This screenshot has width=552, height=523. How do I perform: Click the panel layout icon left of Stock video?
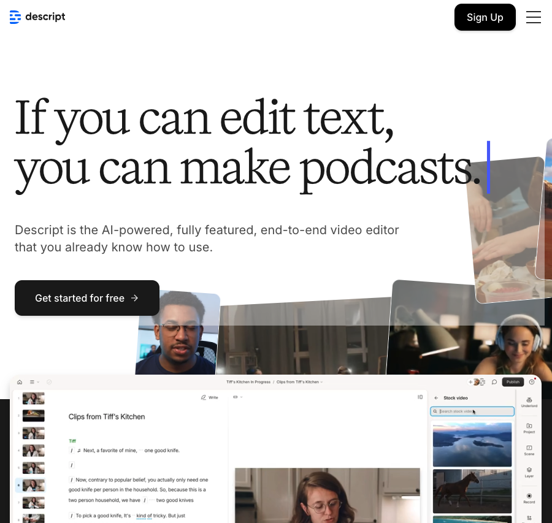tap(420, 397)
